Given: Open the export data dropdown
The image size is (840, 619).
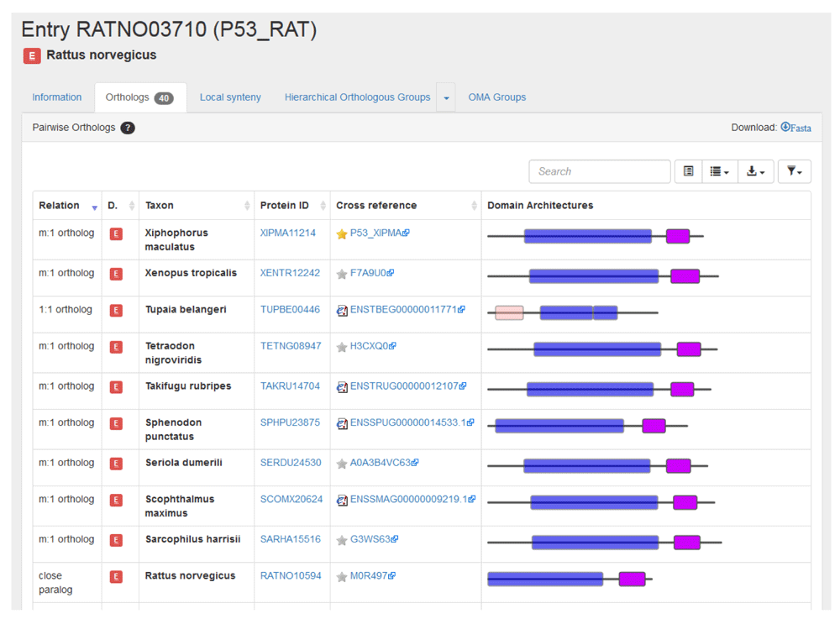Looking at the screenshot, I should coord(755,171).
